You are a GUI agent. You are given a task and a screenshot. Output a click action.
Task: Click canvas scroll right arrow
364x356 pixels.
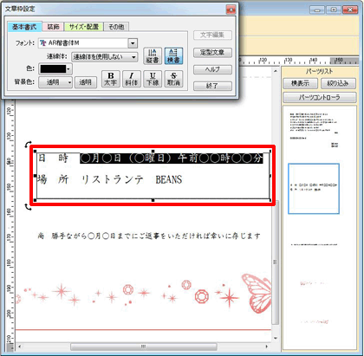267,346
